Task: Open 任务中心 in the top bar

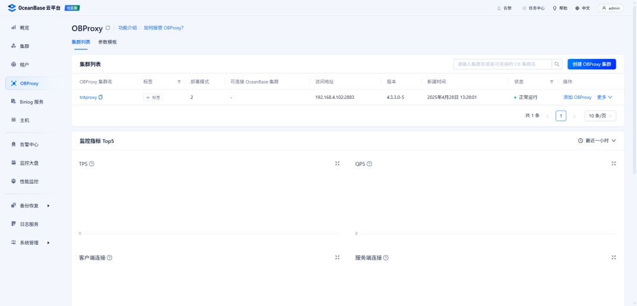Action: click(x=533, y=8)
